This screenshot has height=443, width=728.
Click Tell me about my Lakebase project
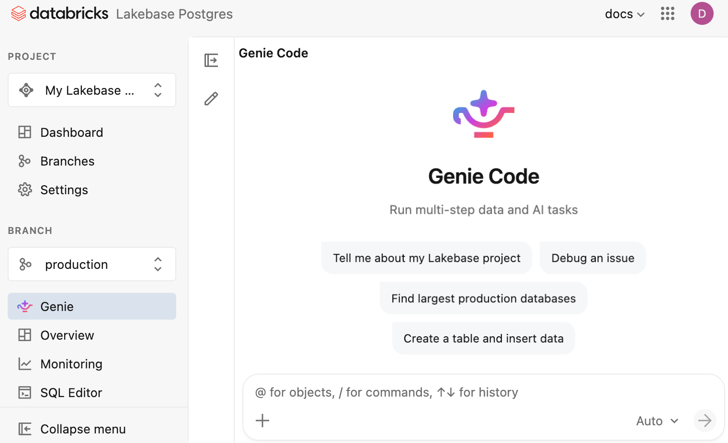427,258
